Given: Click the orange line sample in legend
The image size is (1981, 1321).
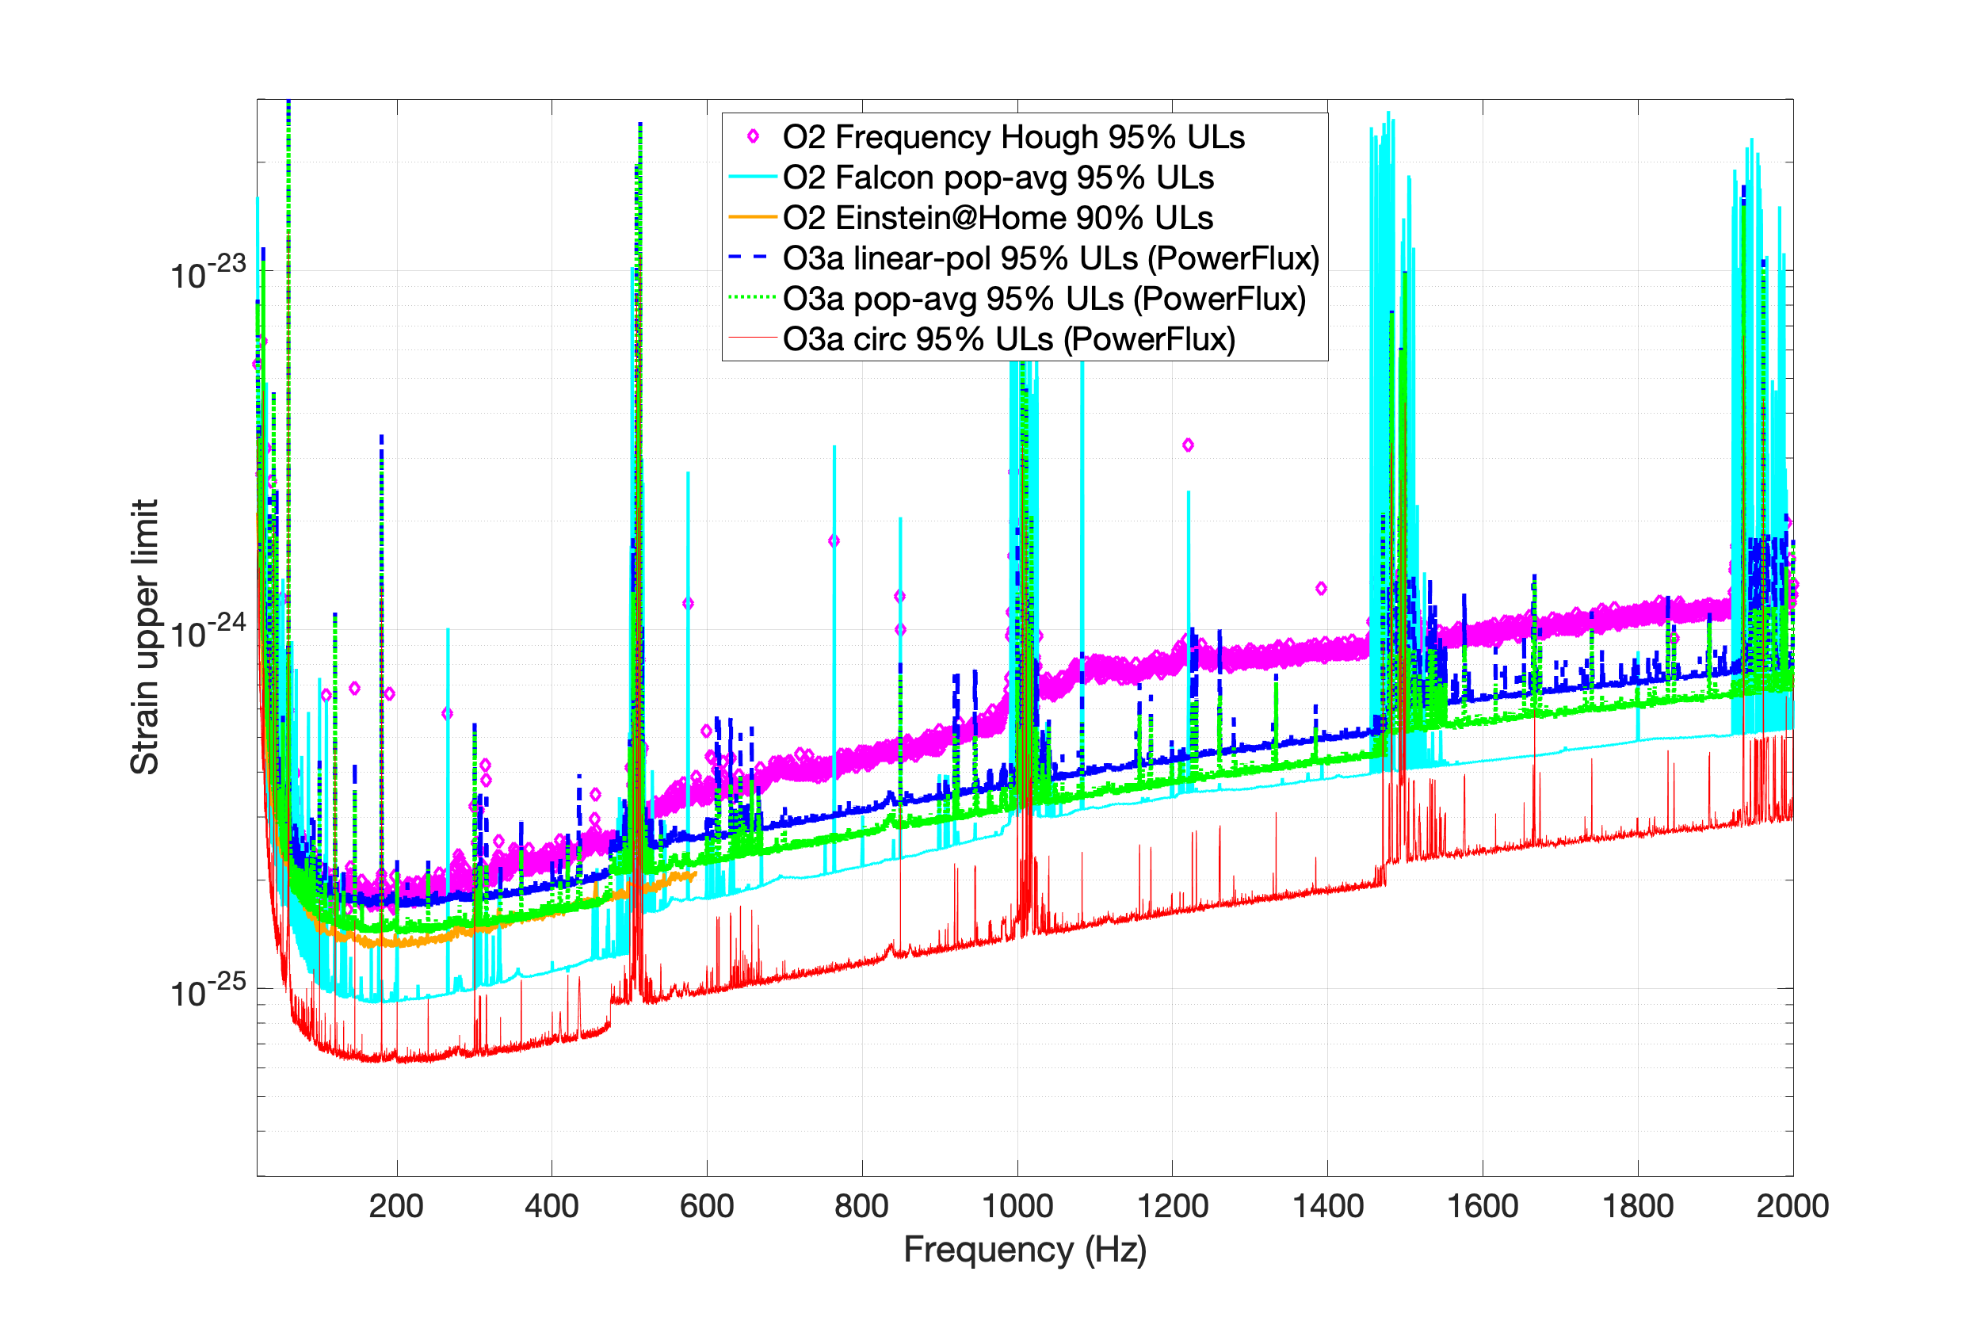Looking at the screenshot, I should click(x=752, y=217).
